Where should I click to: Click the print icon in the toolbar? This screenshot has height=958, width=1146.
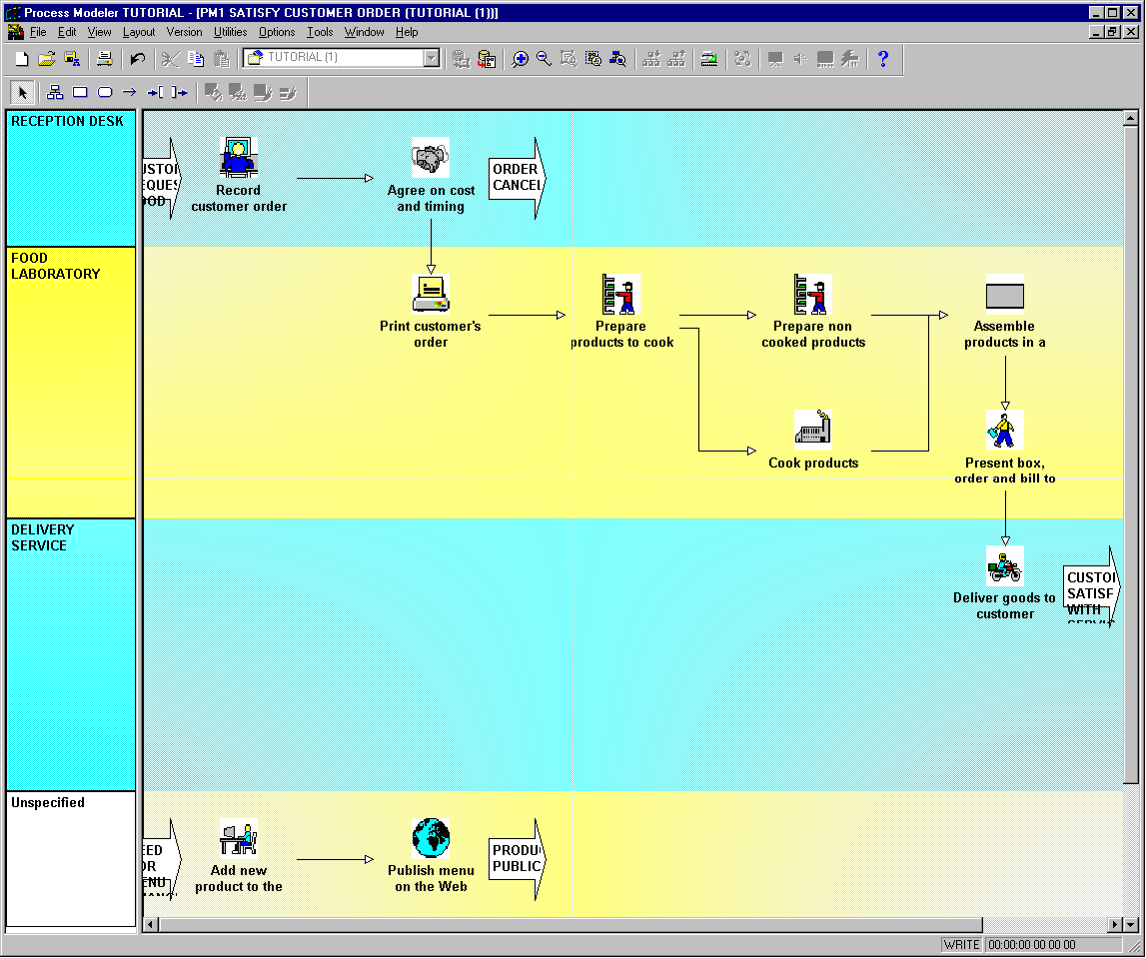pyautogui.click(x=104, y=59)
